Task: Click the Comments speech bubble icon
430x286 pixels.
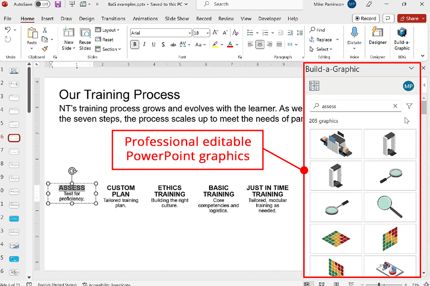Action: pyautogui.click(x=388, y=18)
